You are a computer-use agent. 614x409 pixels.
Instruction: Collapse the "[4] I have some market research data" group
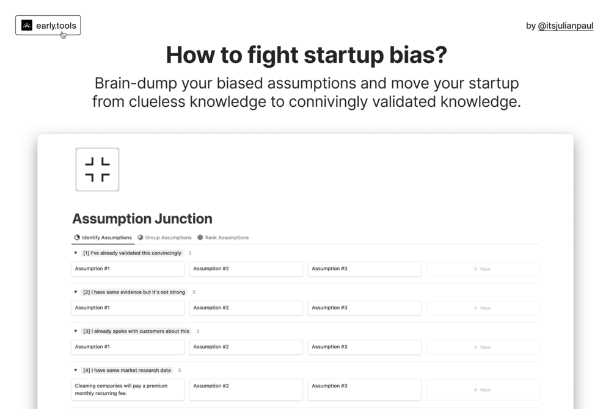[76, 370]
